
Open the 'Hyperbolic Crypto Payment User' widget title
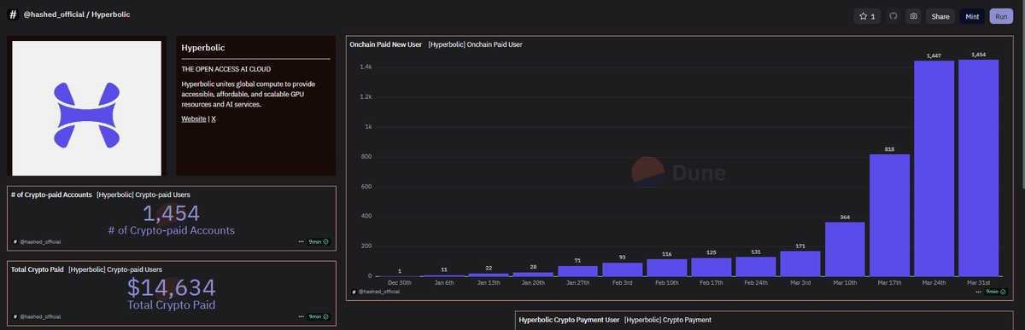tap(570, 320)
